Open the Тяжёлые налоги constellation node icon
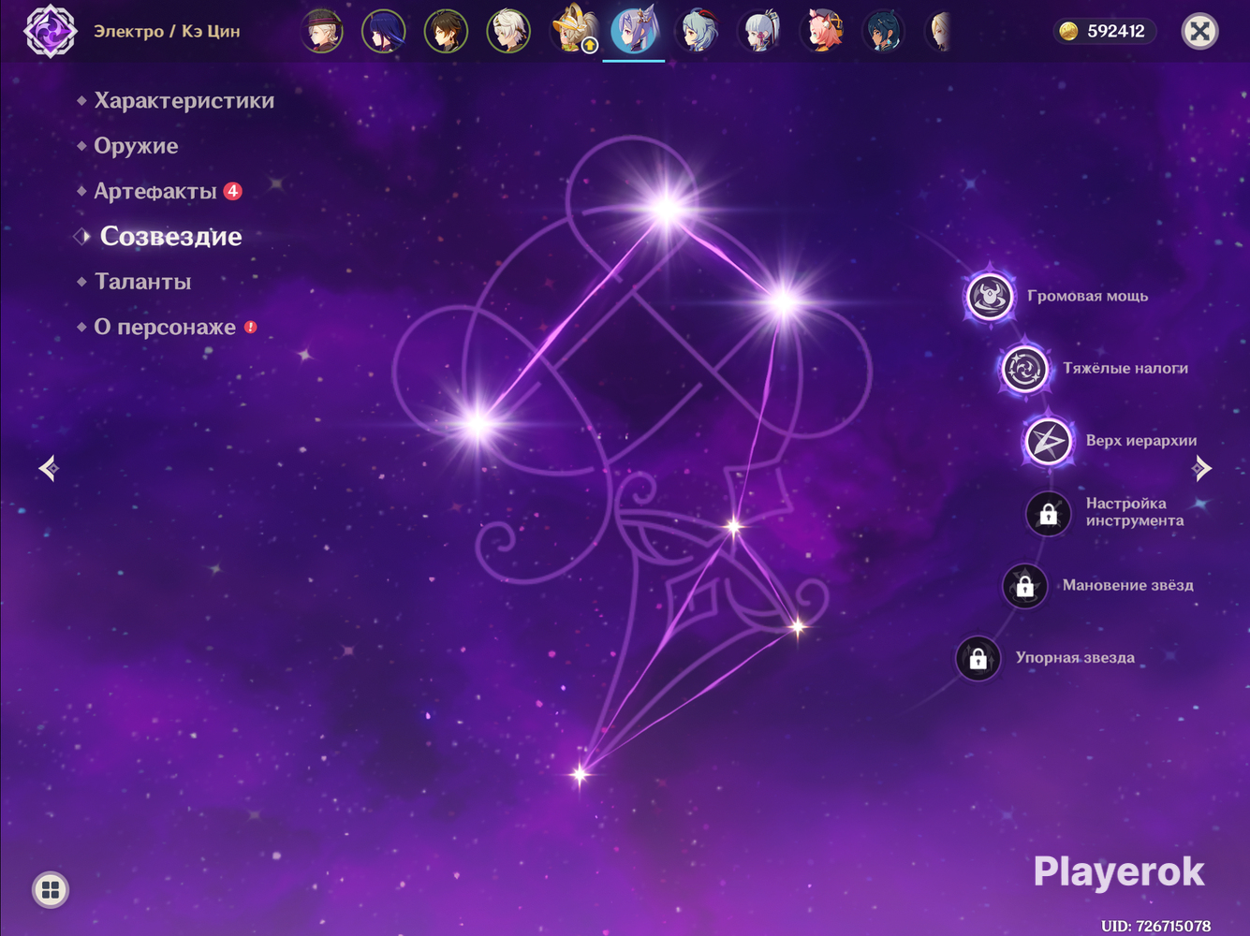Image resolution: width=1250 pixels, height=936 pixels. (1024, 369)
